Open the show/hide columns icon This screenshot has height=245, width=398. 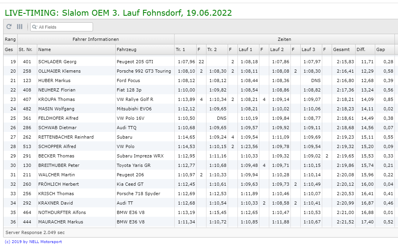pos(20,27)
